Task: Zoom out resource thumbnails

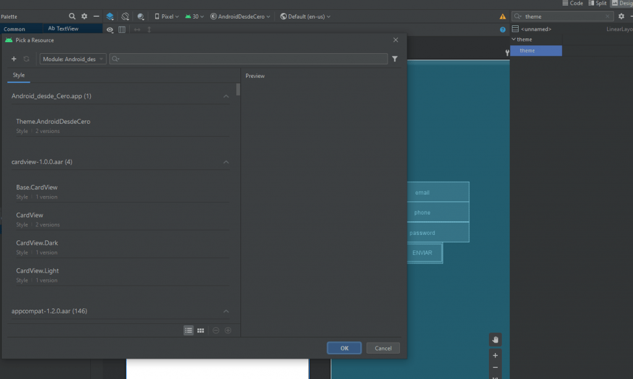Action: click(x=216, y=330)
